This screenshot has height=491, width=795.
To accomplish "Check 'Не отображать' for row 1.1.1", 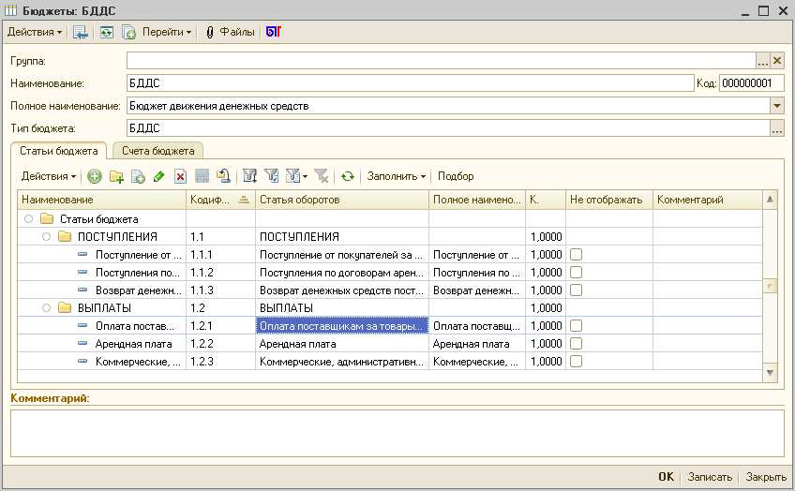I will point(576,254).
